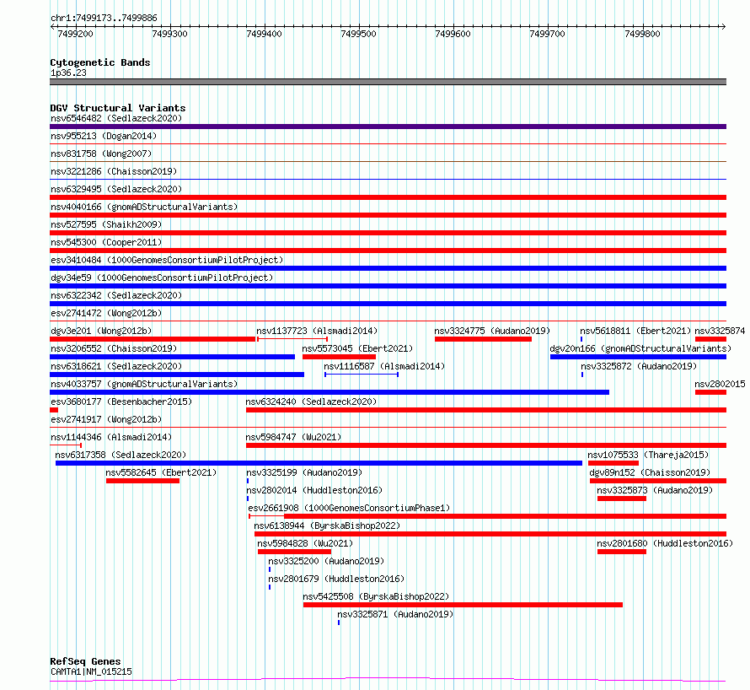Click nsv5984747 (Wu2021) label

(293, 437)
